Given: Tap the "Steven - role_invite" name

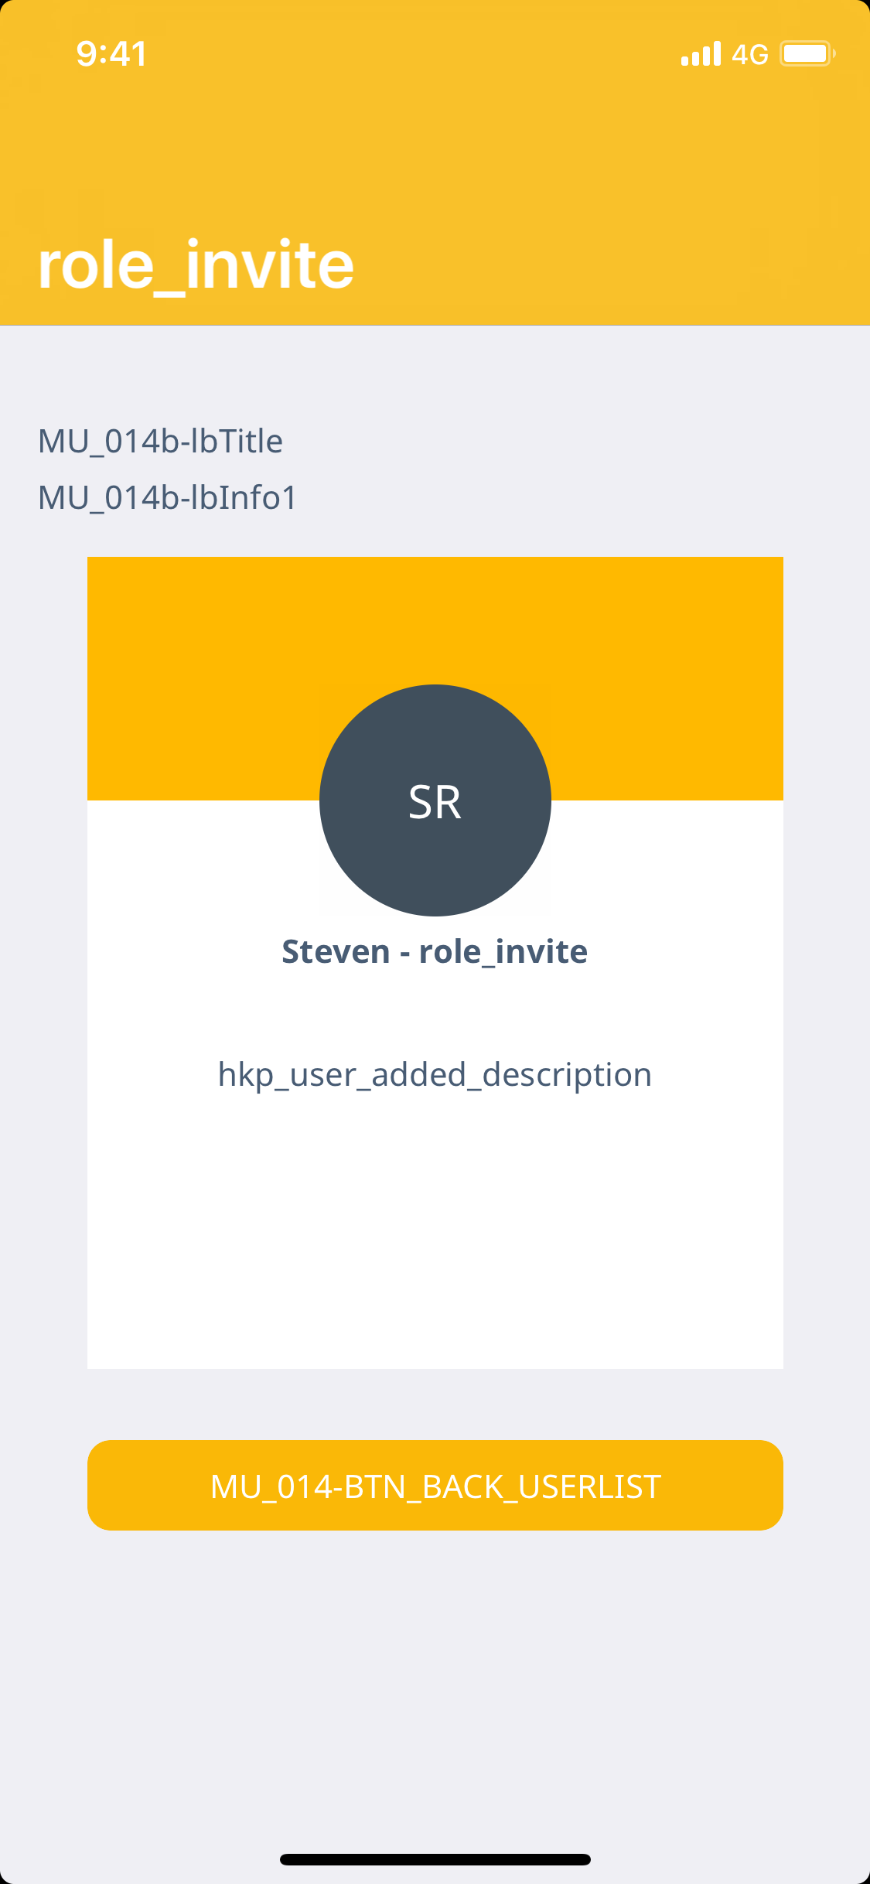Looking at the screenshot, I should 435,951.
